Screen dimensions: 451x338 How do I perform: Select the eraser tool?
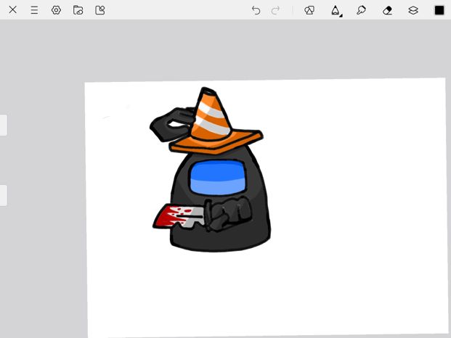pyautogui.click(x=387, y=10)
